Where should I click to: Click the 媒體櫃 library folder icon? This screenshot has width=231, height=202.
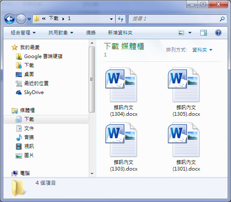coord(15,110)
